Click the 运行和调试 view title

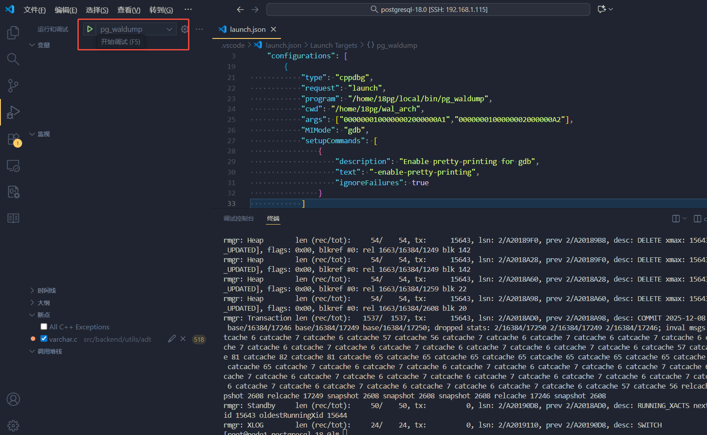pyautogui.click(x=53, y=29)
